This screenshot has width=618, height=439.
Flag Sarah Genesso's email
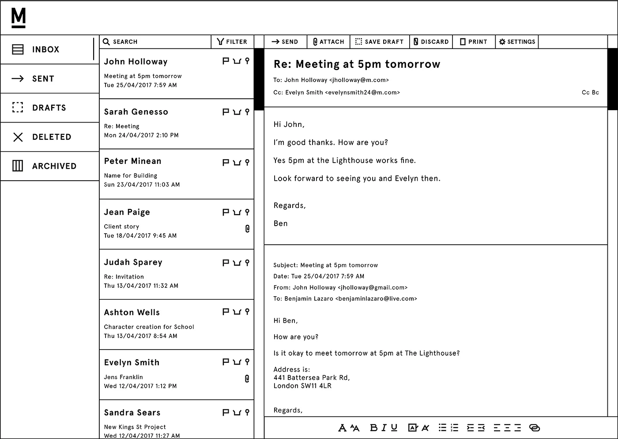pyautogui.click(x=226, y=112)
